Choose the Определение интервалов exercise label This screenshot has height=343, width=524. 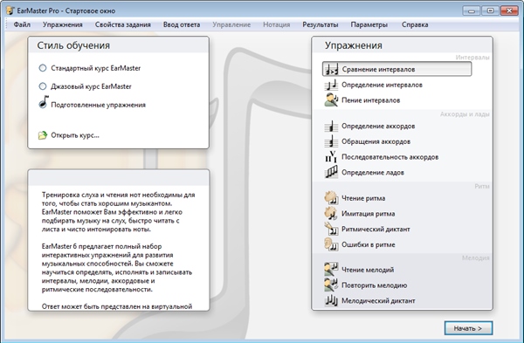pyautogui.click(x=382, y=85)
